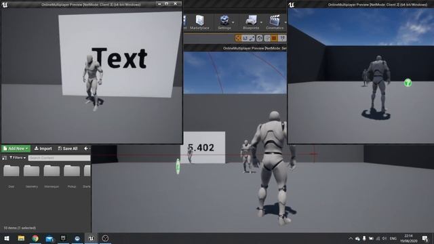Screen dimensions: 434x244
Task: Open the volume control in system tray
Action: 384,239
